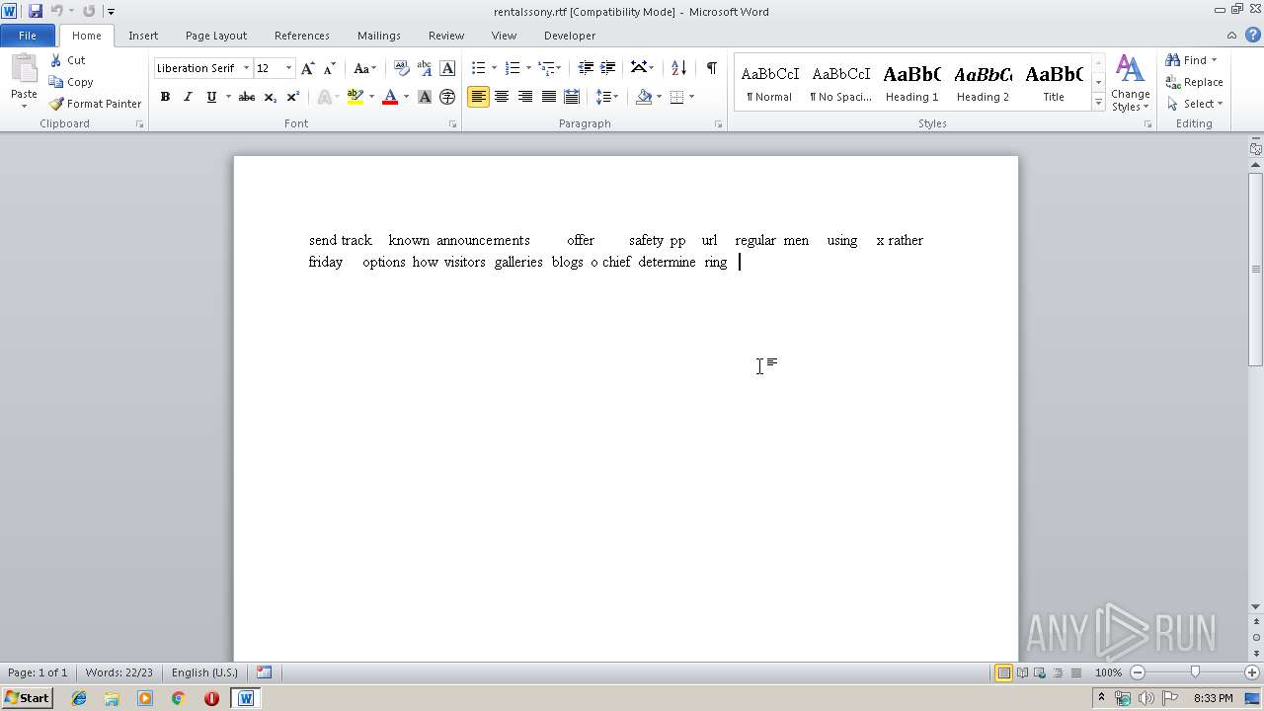The height and width of the screenshot is (711, 1264).
Task: Switch to the Insert tab
Action: click(x=143, y=35)
